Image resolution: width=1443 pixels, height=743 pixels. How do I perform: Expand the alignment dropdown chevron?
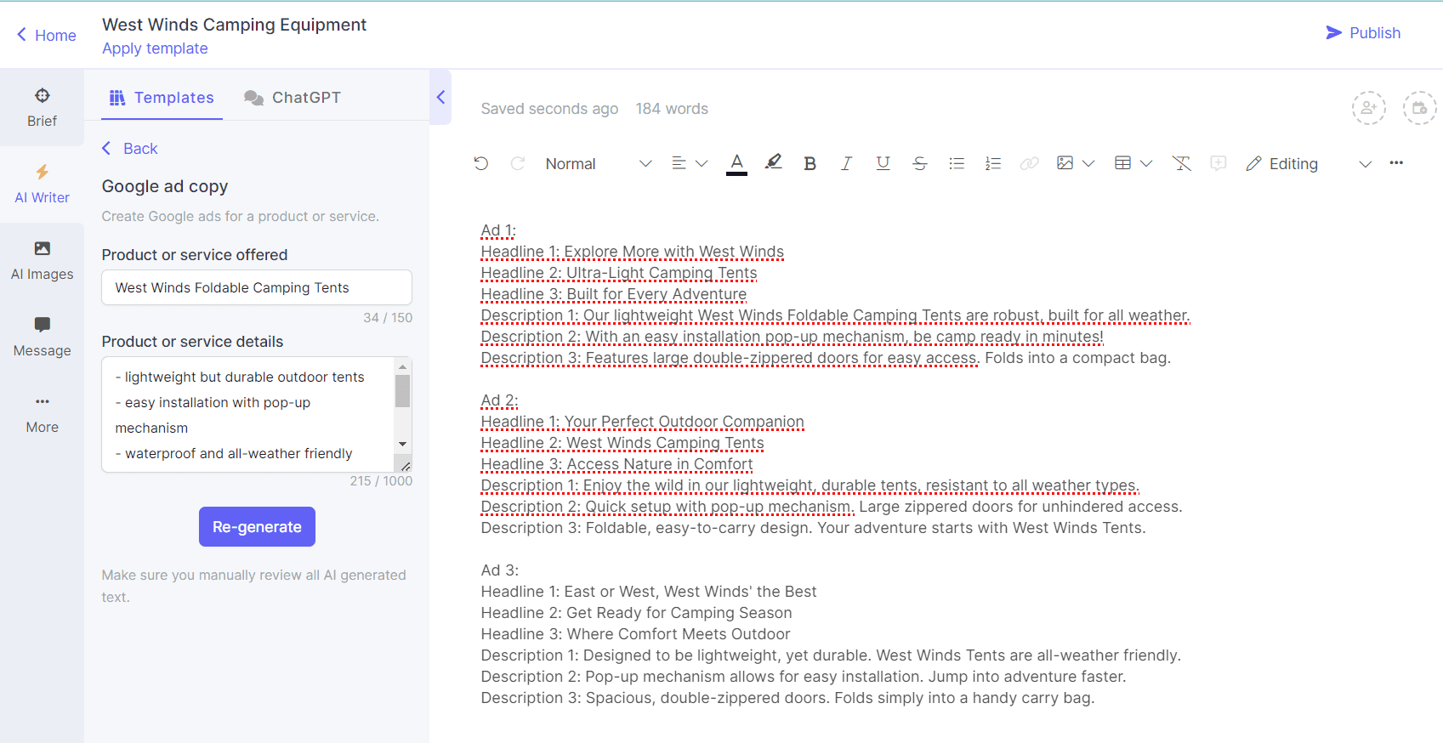(702, 163)
